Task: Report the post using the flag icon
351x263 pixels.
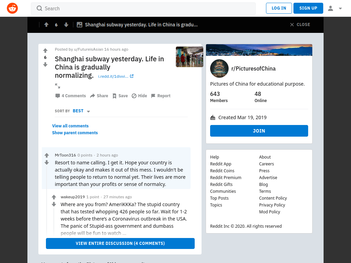Action: pos(161,96)
